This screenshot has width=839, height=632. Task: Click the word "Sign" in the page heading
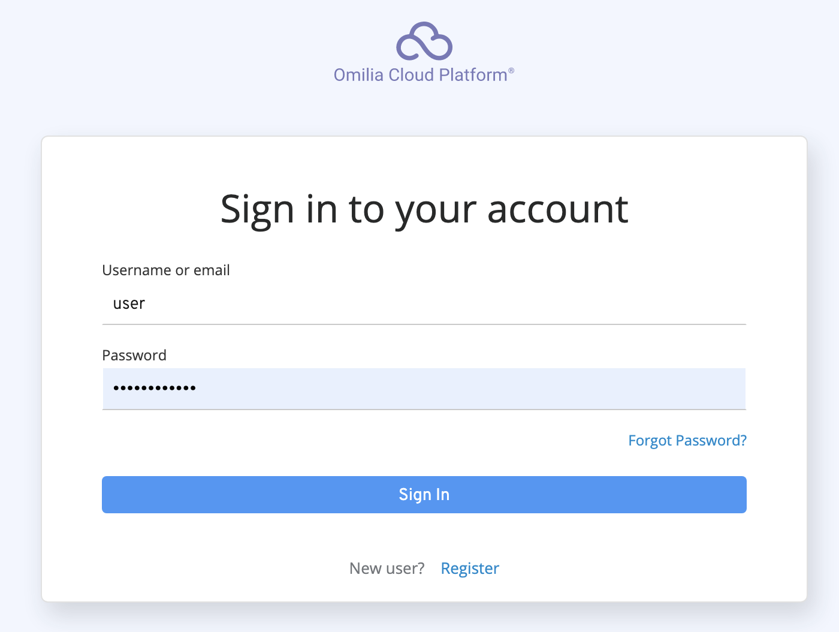coord(257,210)
